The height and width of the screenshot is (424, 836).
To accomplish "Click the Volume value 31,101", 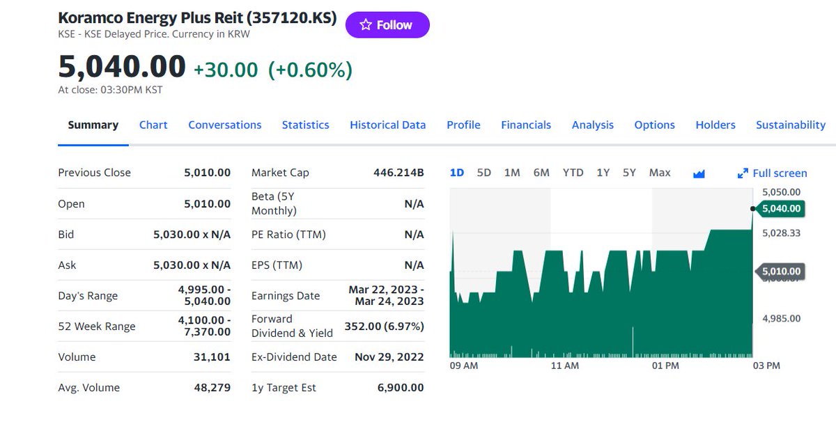I will [x=212, y=357].
